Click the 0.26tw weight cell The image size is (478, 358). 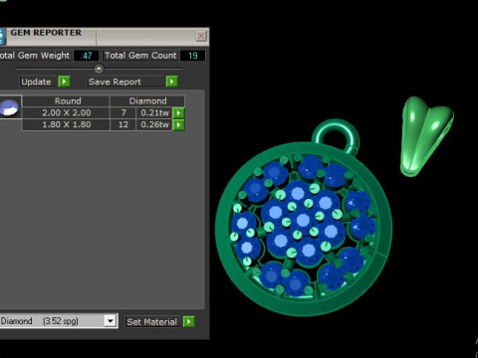click(x=154, y=125)
